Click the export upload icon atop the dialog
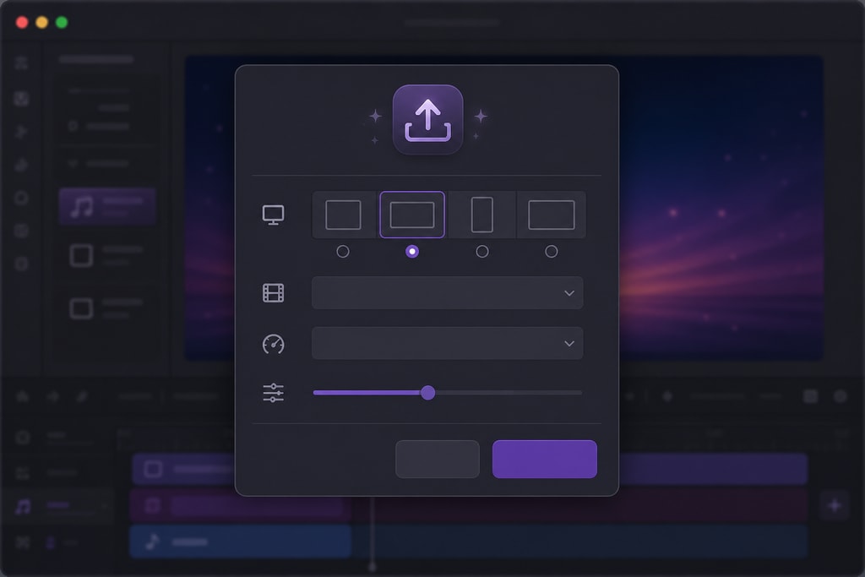 [x=427, y=120]
